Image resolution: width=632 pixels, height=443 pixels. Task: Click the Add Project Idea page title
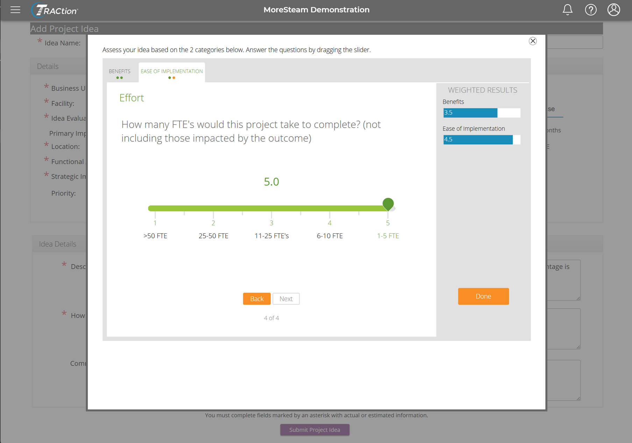[64, 29]
